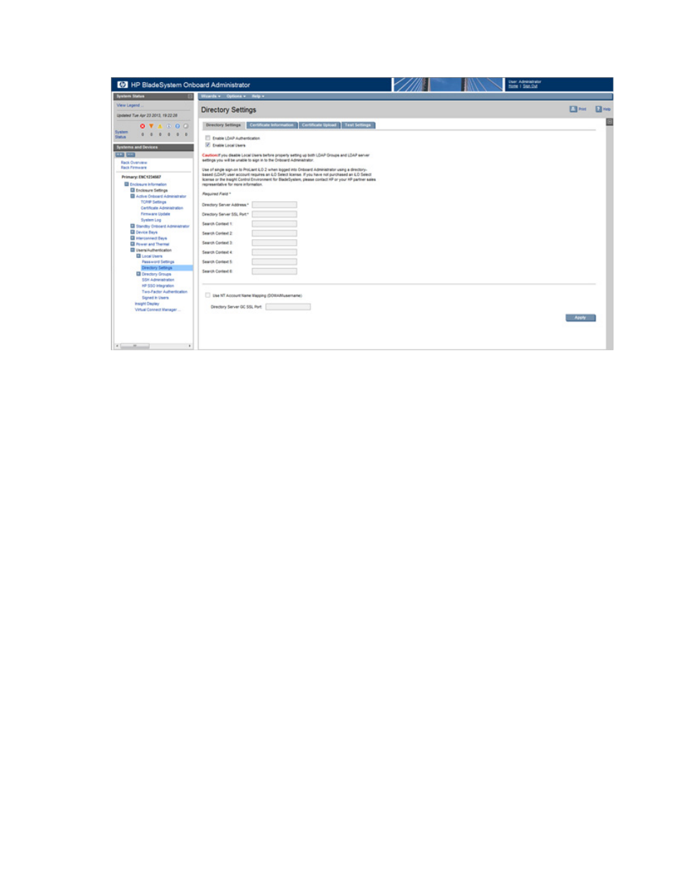This screenshot has height=890, width=687.
Task: Click the Search Context 3 field
Action: point(274,242)
